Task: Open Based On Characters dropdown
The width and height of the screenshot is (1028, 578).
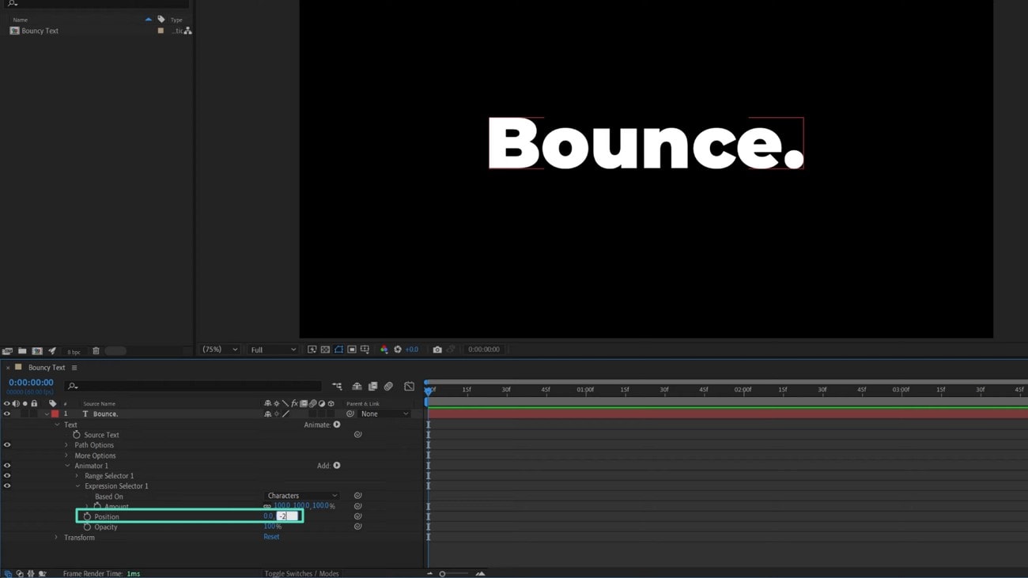Action: [301, 496]
